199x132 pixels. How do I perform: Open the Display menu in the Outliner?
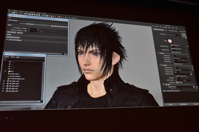7,57
